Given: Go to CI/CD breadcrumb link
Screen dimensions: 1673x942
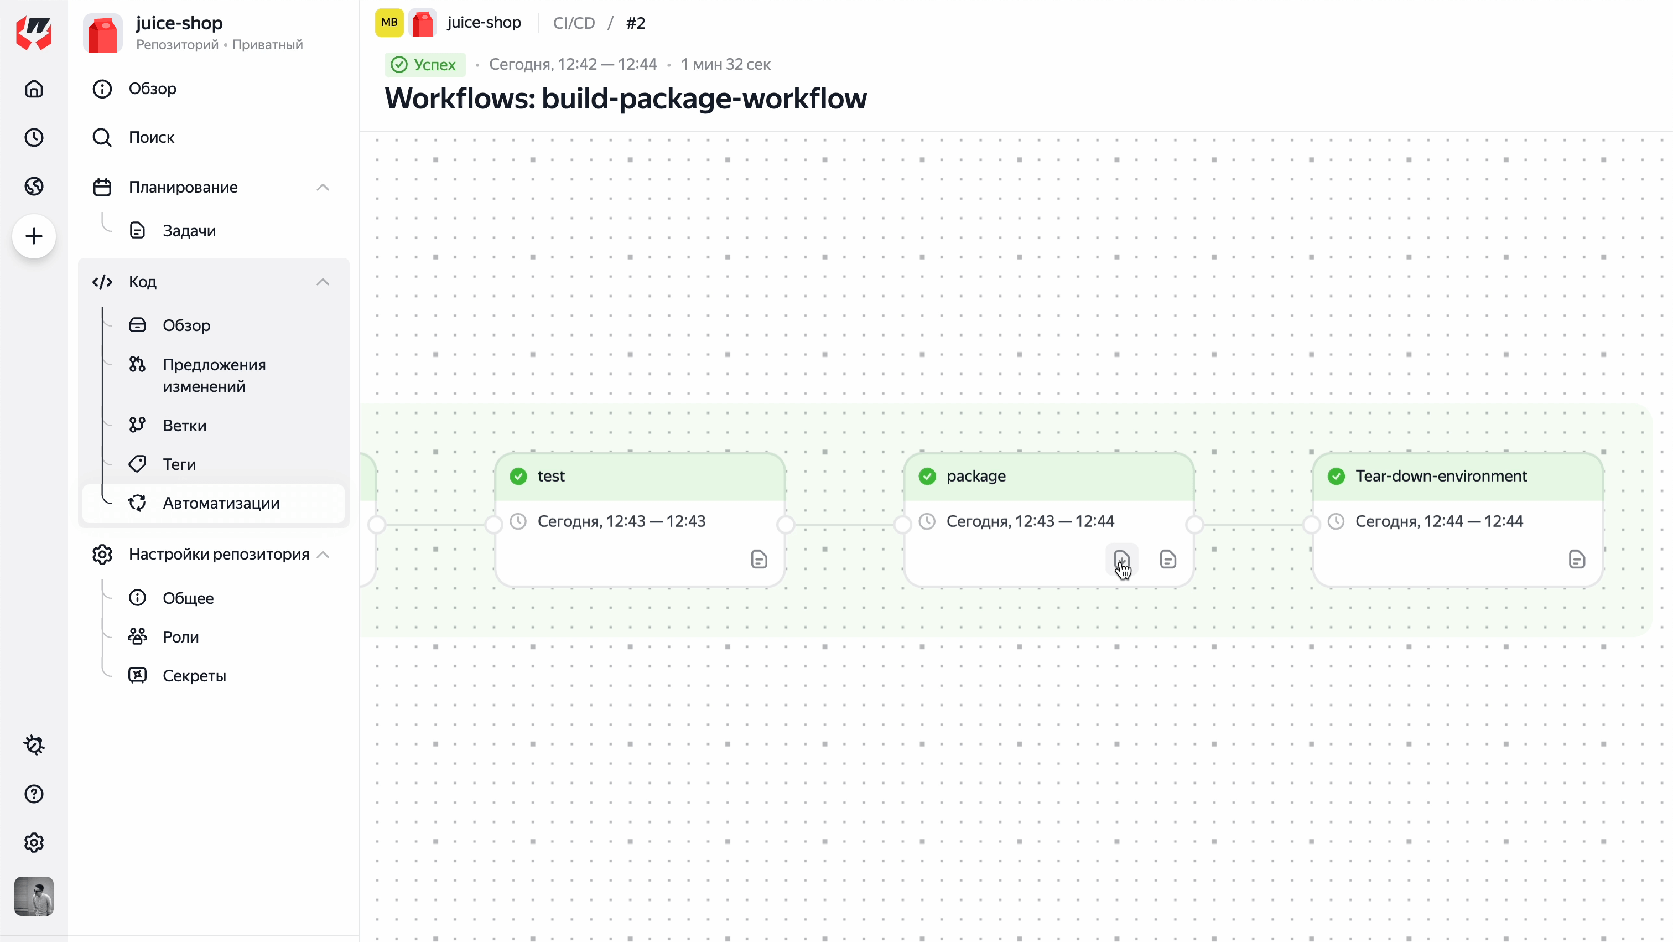Looking at the screenshot, I should click(574, 23).
